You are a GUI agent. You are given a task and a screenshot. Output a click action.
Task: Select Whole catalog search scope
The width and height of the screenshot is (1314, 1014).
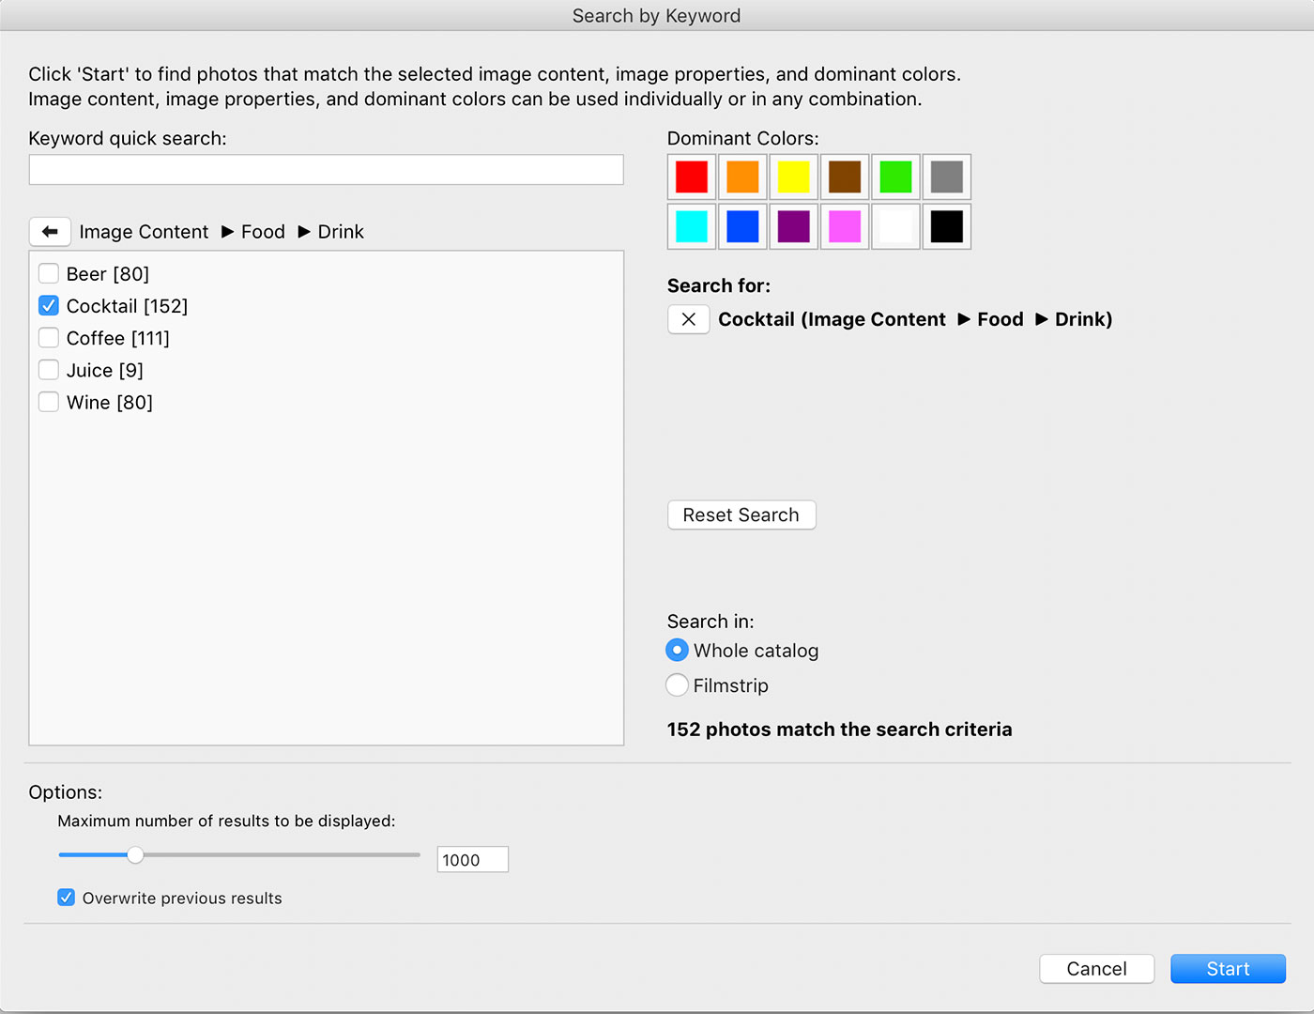pos(677,651)
